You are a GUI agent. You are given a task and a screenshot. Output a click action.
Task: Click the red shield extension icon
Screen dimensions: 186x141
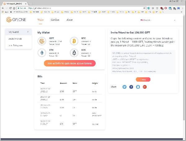[166, 8]
